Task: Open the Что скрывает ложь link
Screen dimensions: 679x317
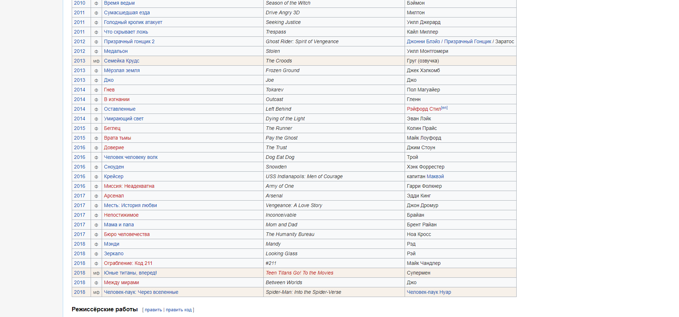Action: pyautogui.click(x=126, y=32)
